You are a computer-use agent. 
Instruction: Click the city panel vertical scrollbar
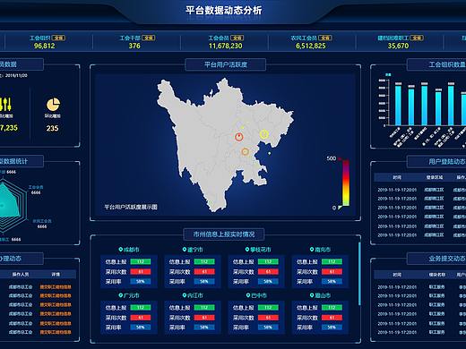coord(359,274)
